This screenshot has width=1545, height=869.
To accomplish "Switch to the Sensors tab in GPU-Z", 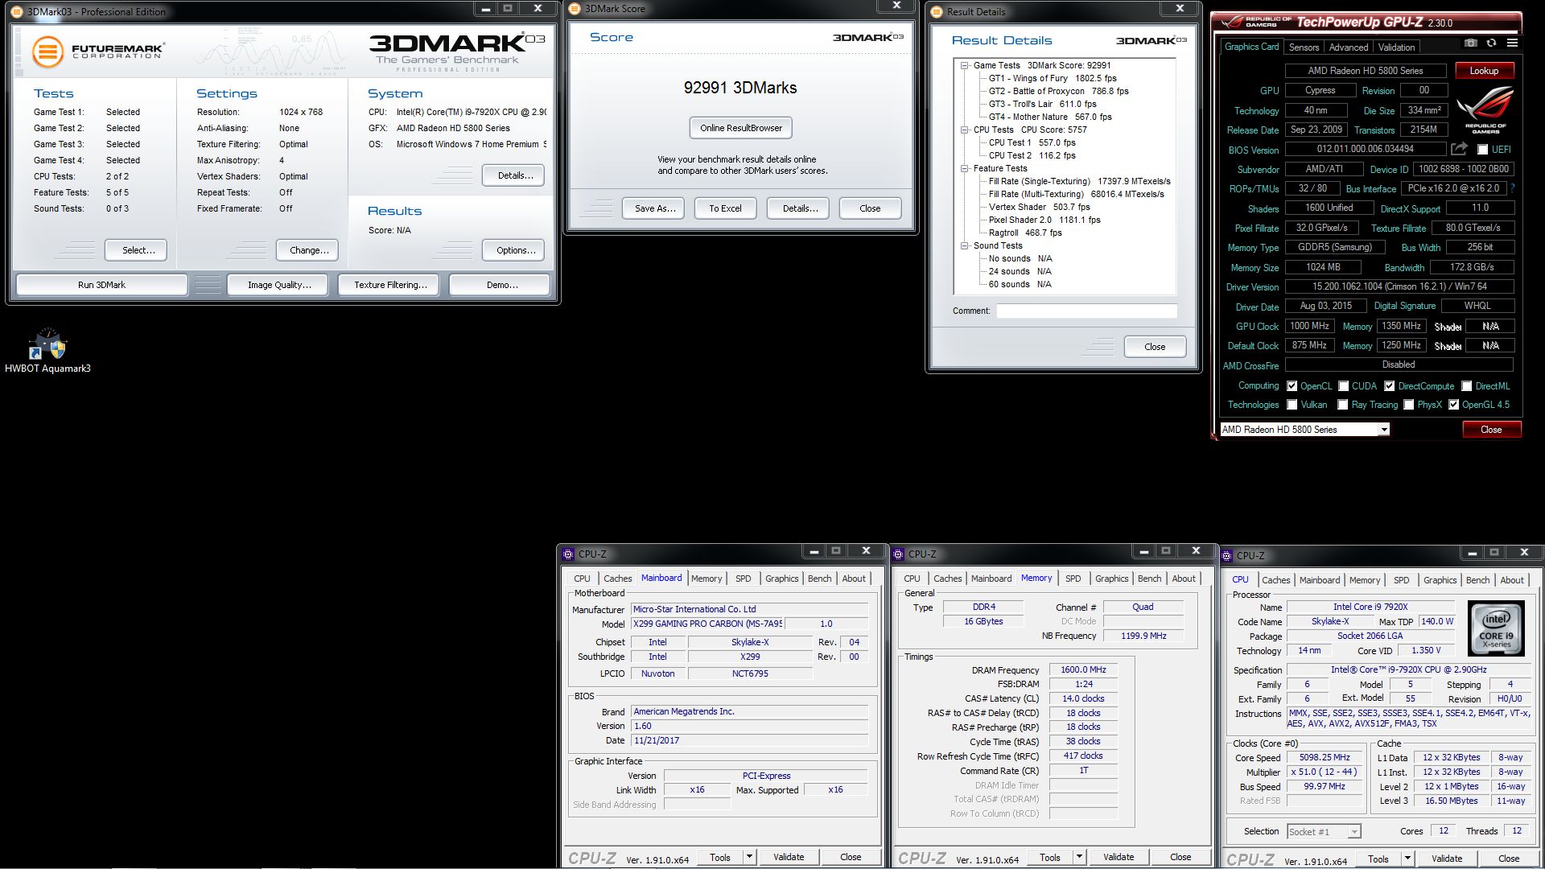I will [x=1304, y=47].
